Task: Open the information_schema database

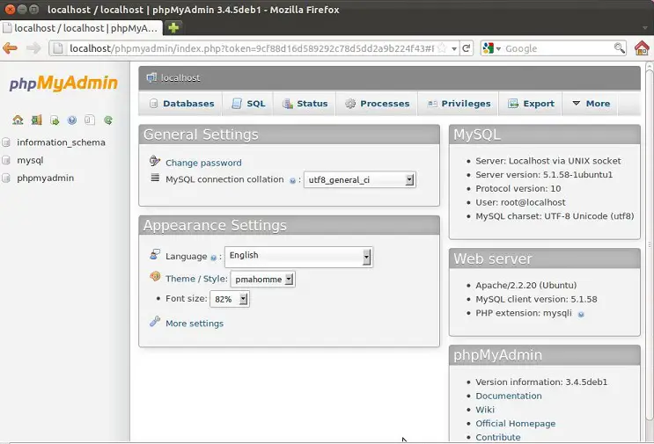Action: pyautogui.click(x=61, y=142)
